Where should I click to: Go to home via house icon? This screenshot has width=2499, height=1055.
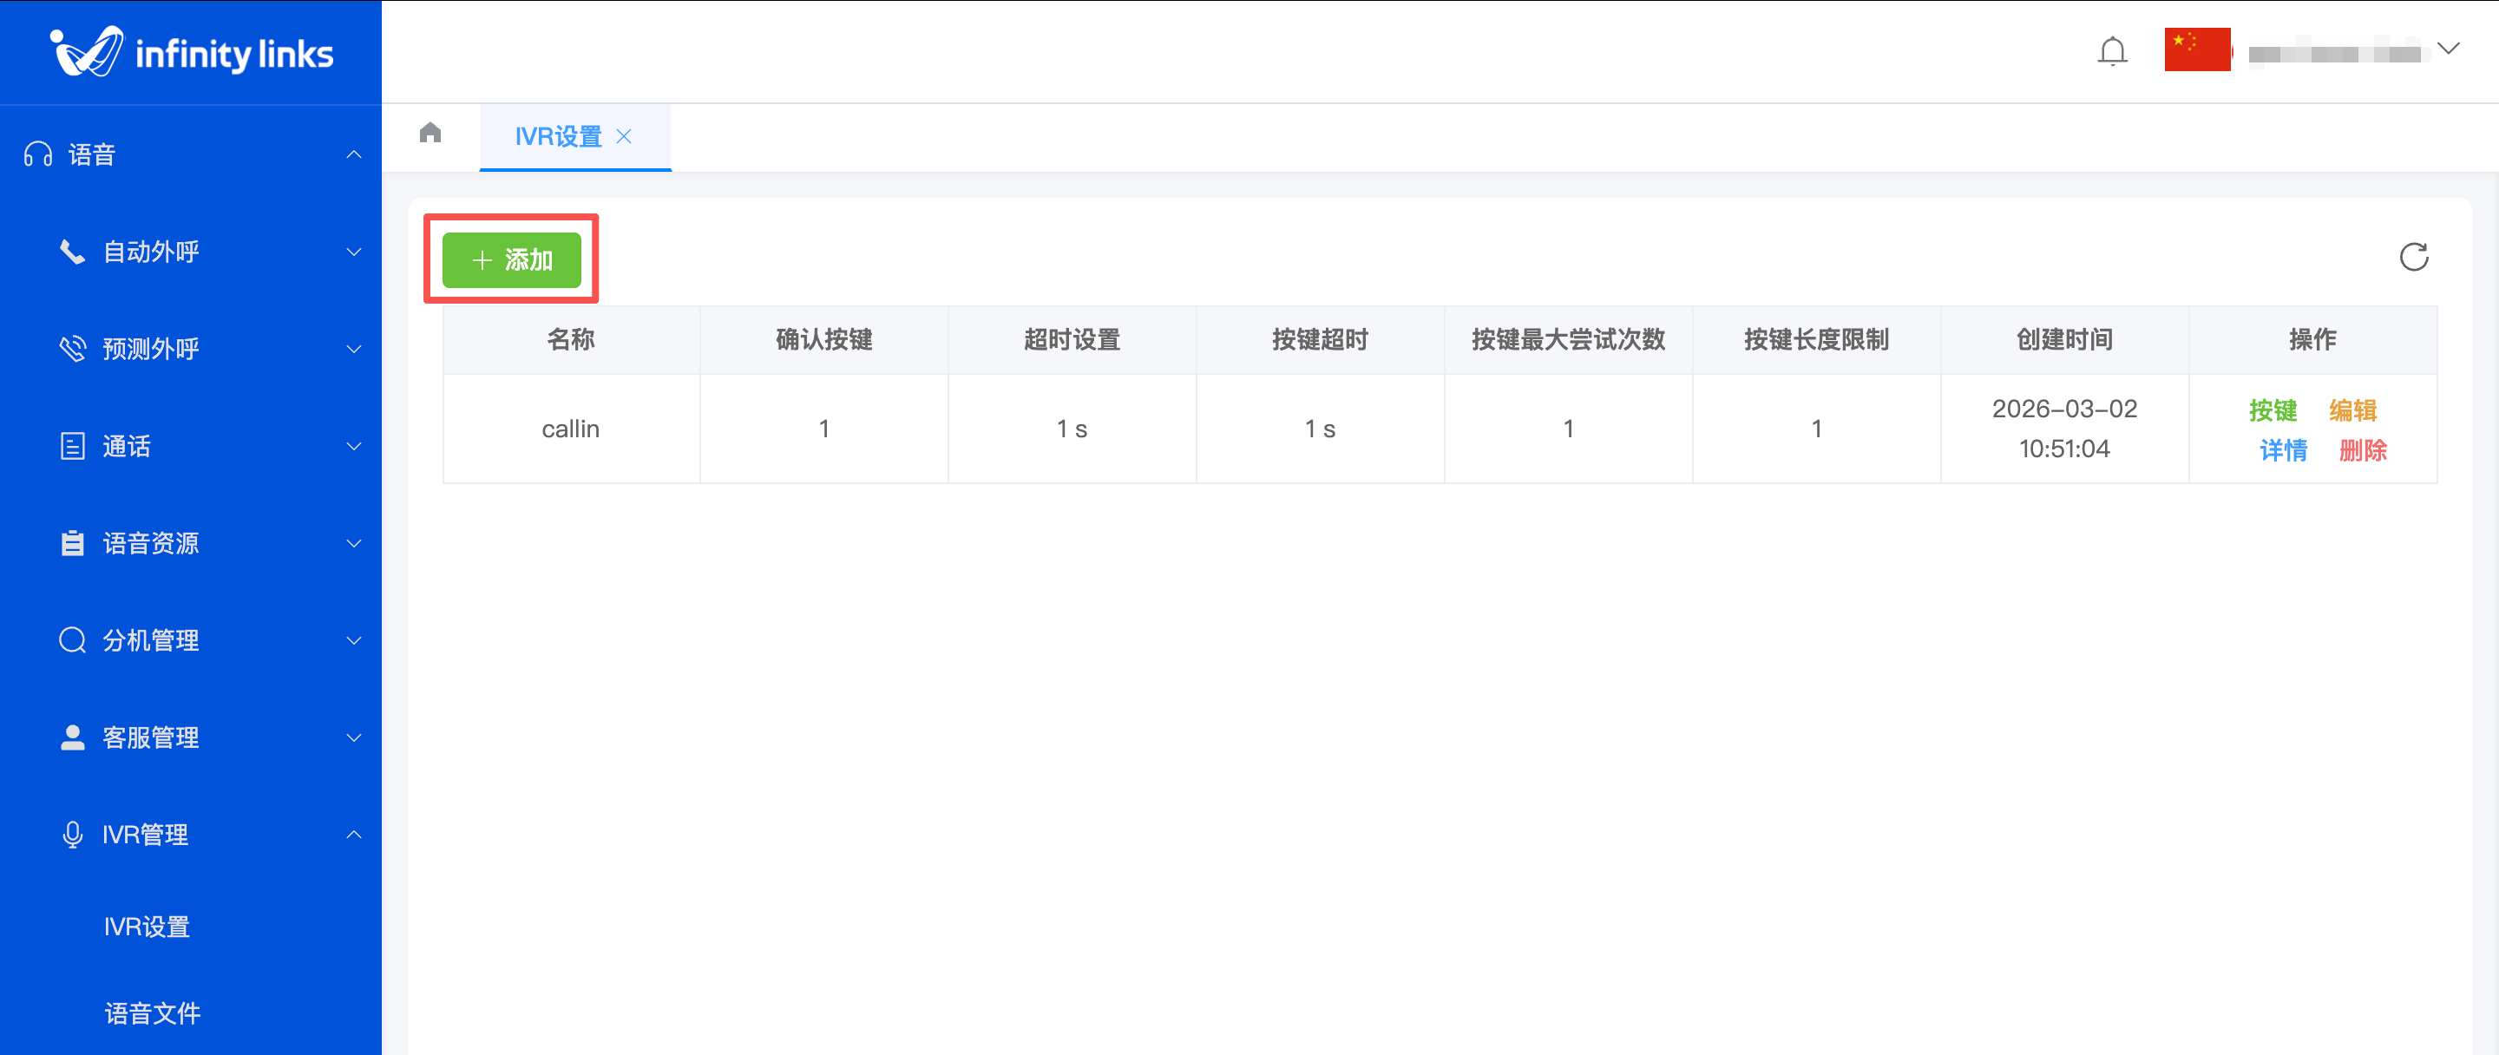[x=430, y=133]
